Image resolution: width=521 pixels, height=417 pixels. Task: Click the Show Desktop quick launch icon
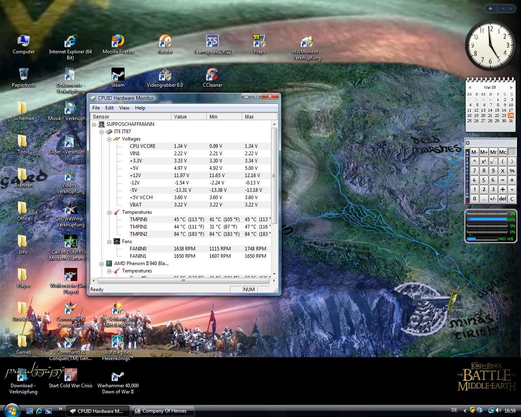[x=30, y=411]
